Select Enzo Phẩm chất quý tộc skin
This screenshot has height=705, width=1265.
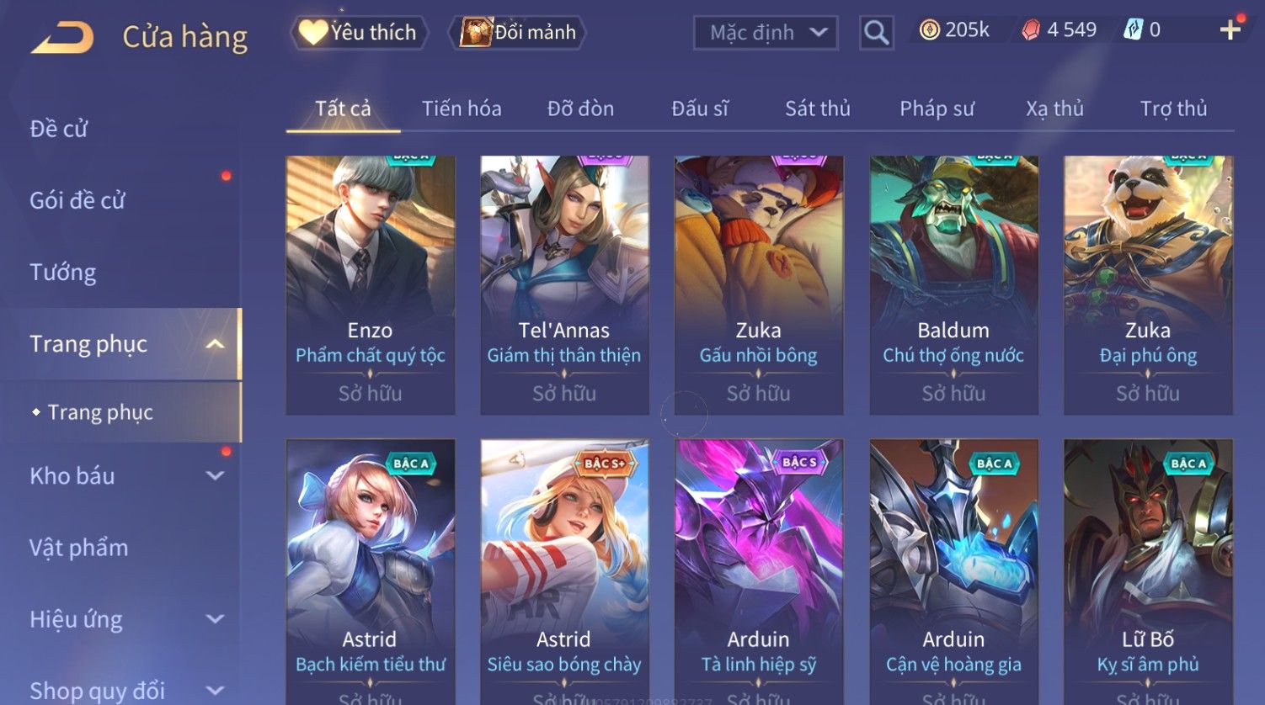click(x=371, y=285)
